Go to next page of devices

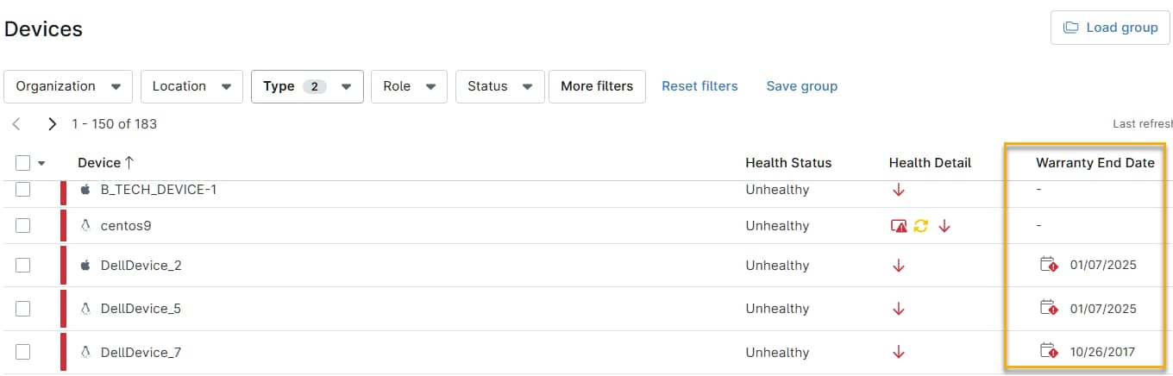(x=53, y=124)
